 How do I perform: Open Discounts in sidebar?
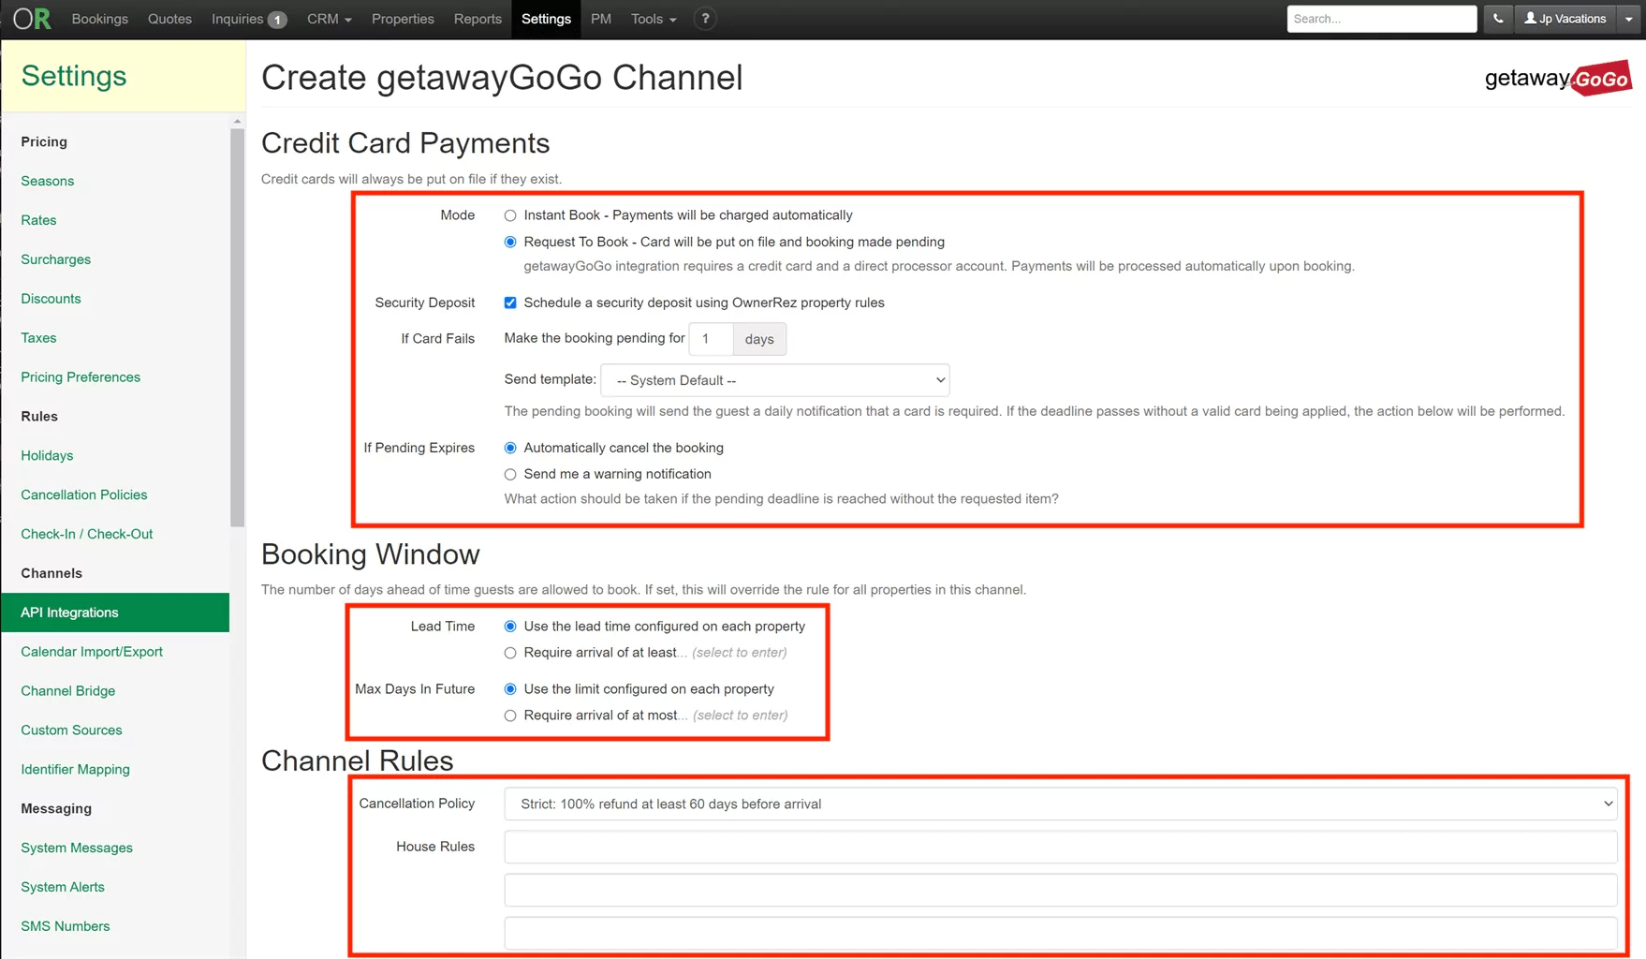[x=51, y=299]
